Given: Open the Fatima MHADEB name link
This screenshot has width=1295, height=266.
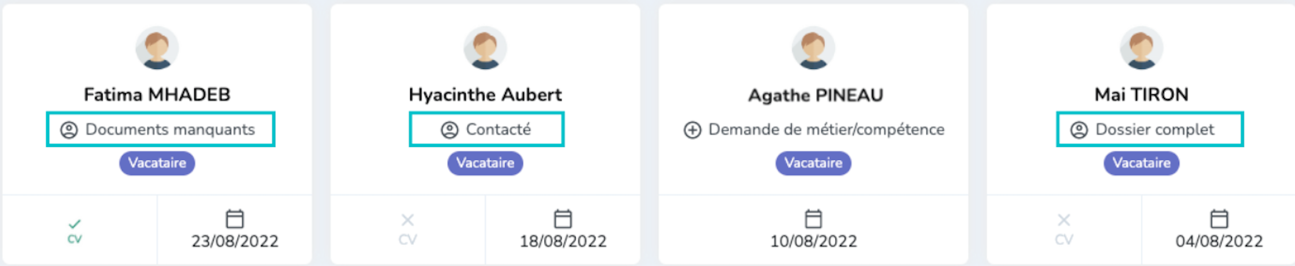Looking at the screenshot, I should coord(157,95).
